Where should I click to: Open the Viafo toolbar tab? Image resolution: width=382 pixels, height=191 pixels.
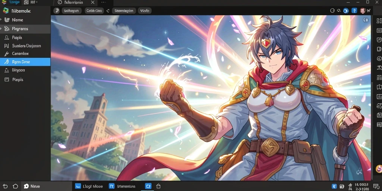(x=145, y=11)
